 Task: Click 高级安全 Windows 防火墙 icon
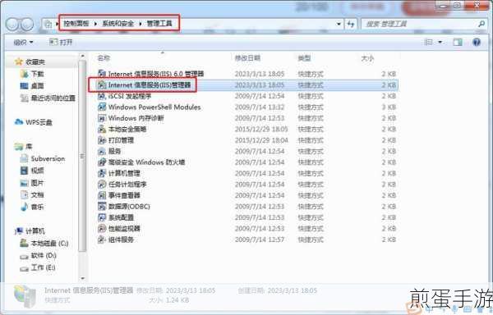(x=102, y=162)
